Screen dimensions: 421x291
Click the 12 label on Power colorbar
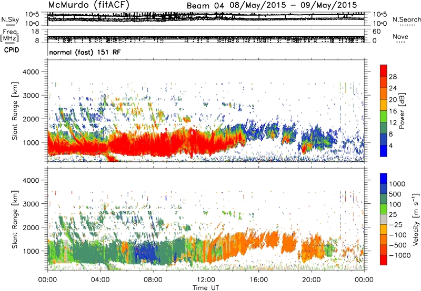(393, 123)
